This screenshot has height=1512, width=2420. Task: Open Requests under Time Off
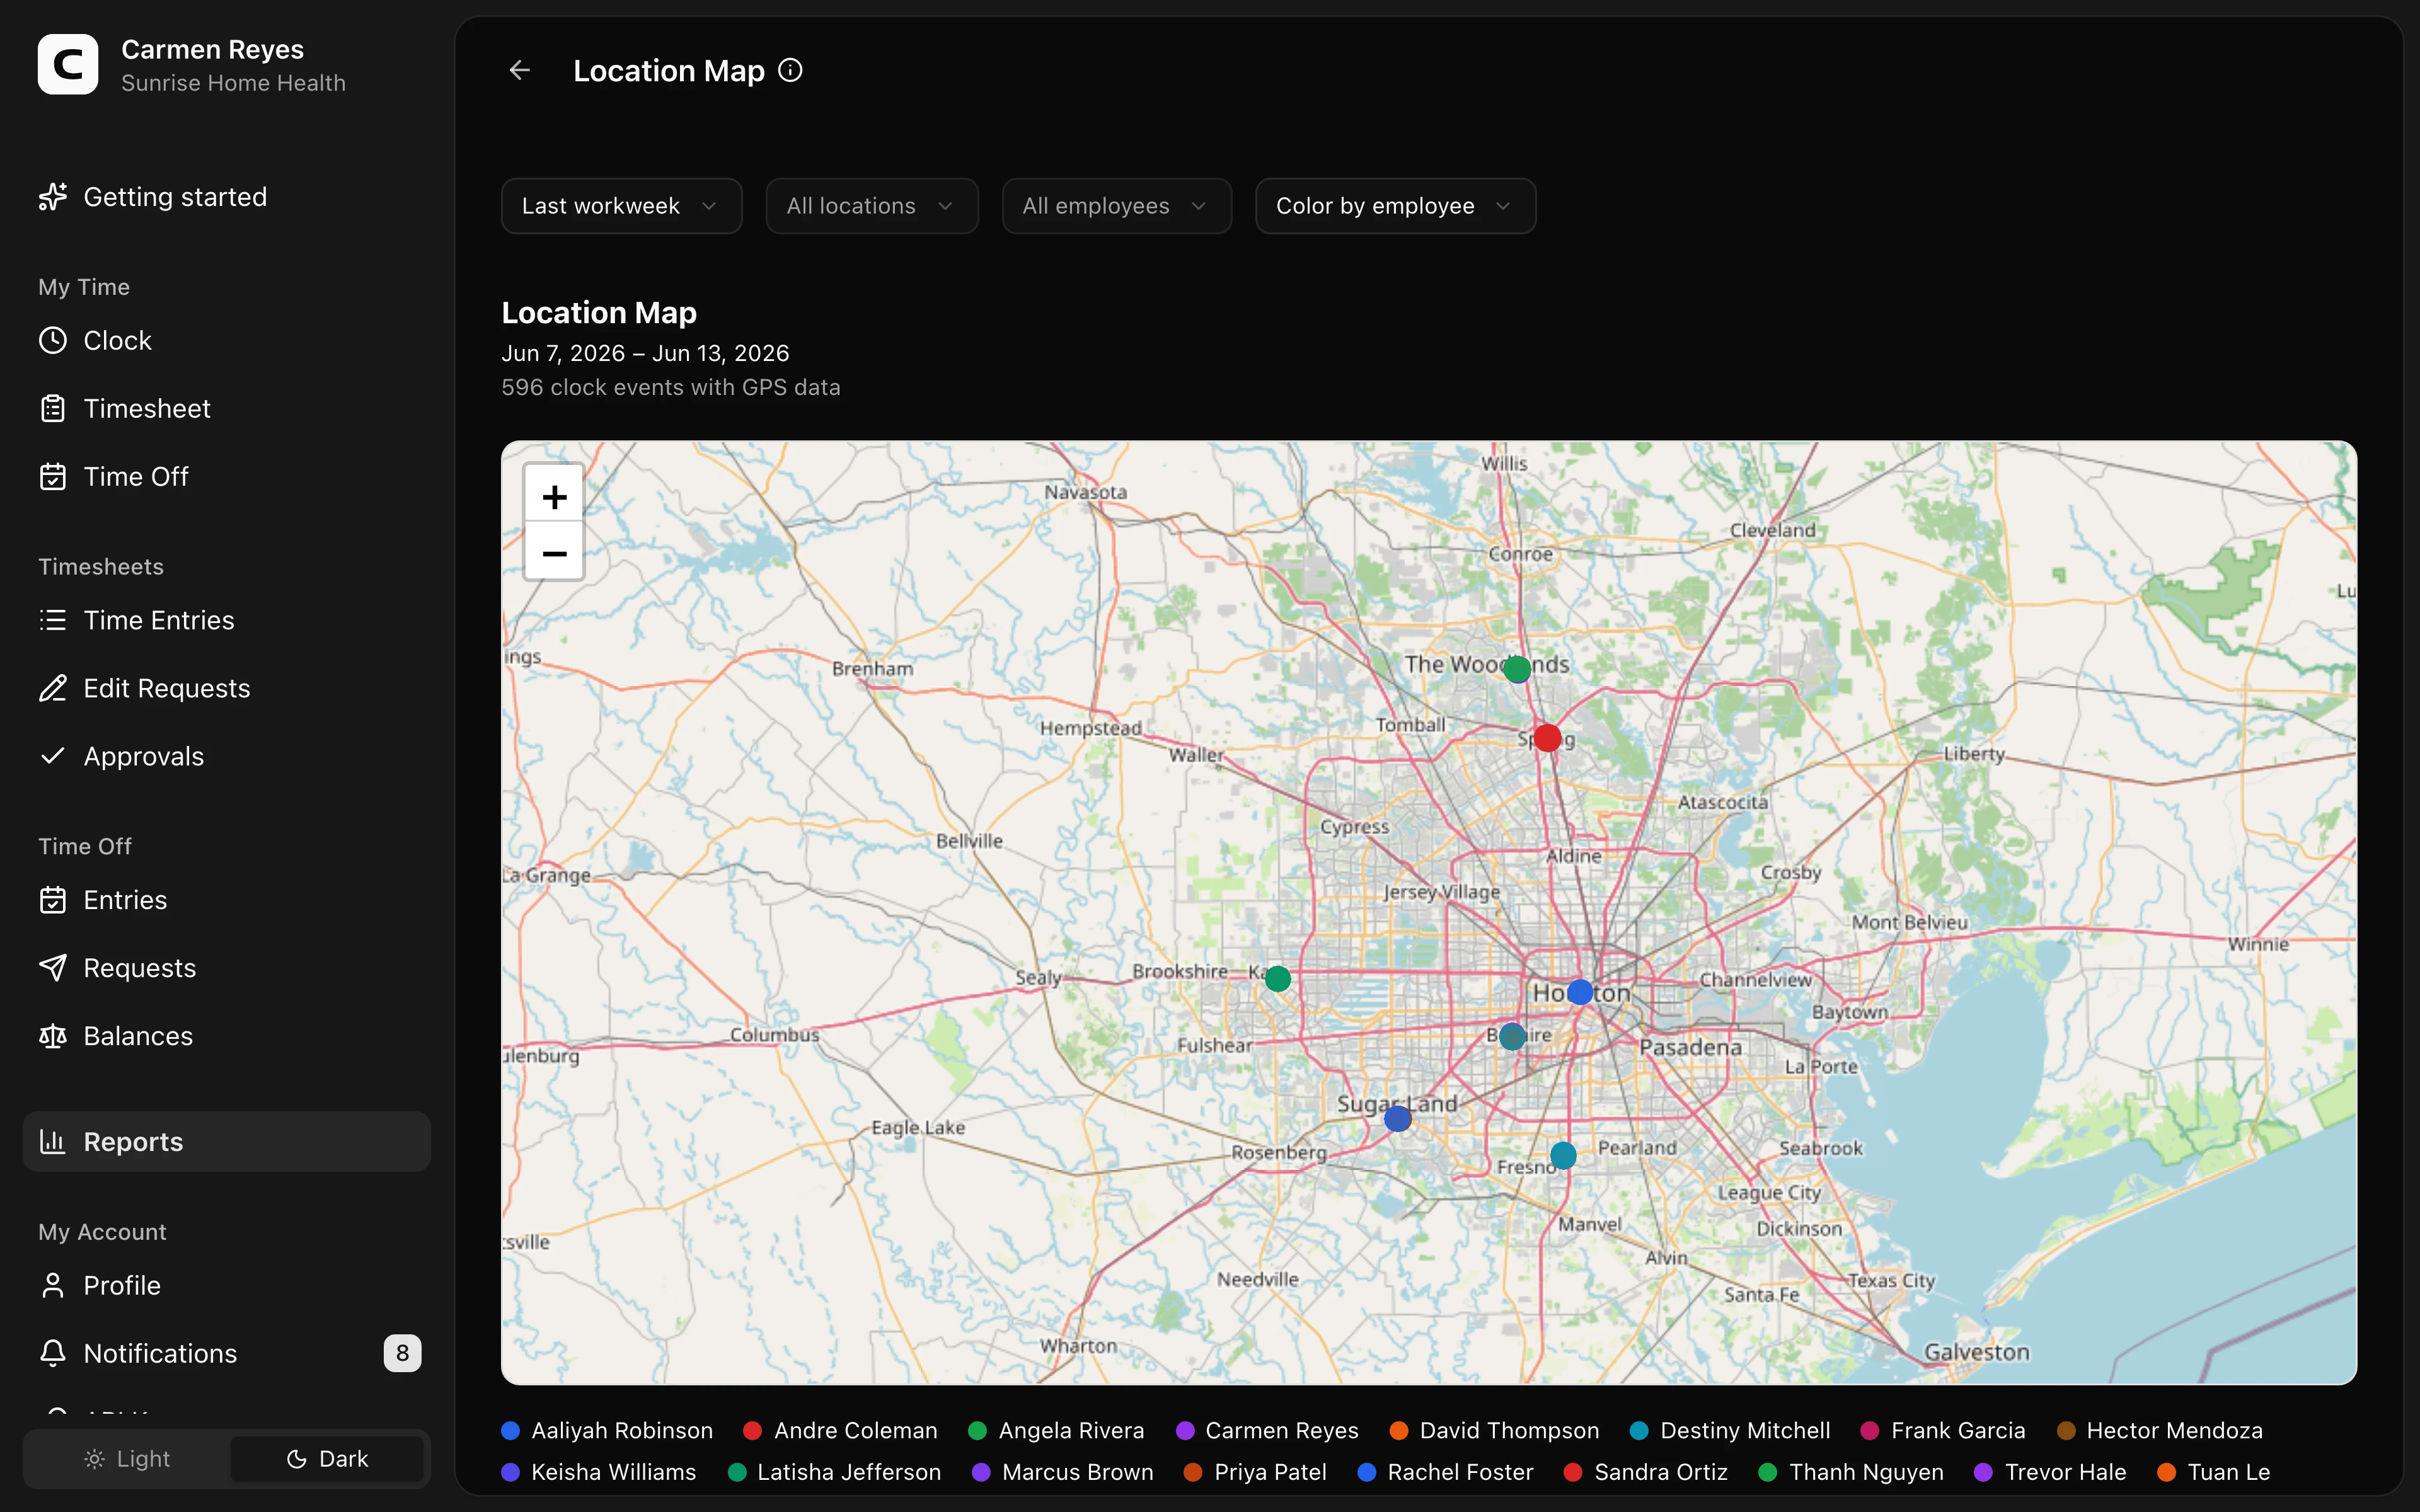[x=226, y=968]
